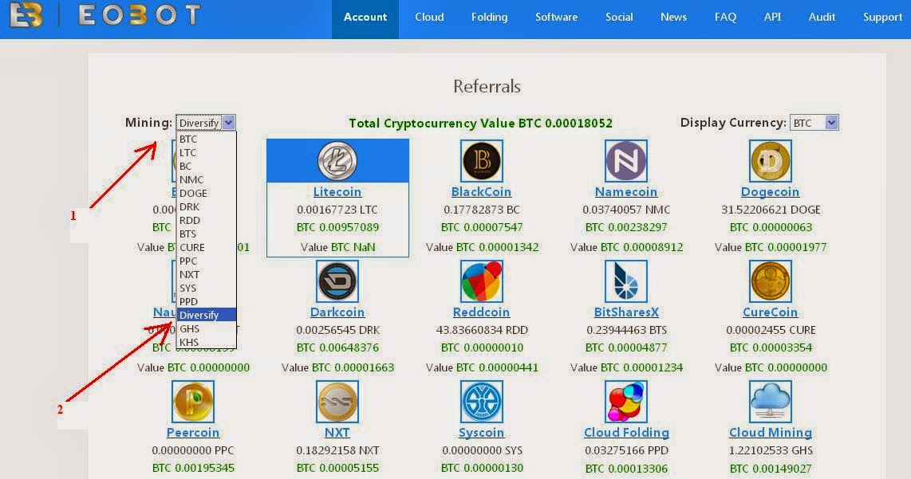Open the Account tab
Viewport: 911px width, 479px height.
pyautogui.click(x=365, y=18)
